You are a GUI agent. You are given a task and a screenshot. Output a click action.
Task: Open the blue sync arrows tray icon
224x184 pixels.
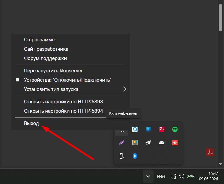135,129
